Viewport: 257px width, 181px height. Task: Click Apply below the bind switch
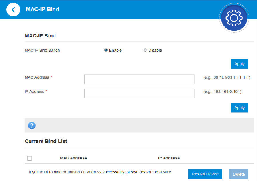239,64
